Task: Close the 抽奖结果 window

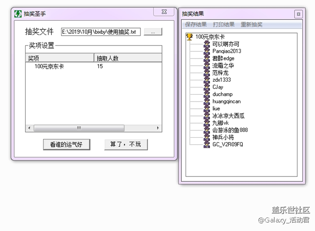Action: point(299,14)
